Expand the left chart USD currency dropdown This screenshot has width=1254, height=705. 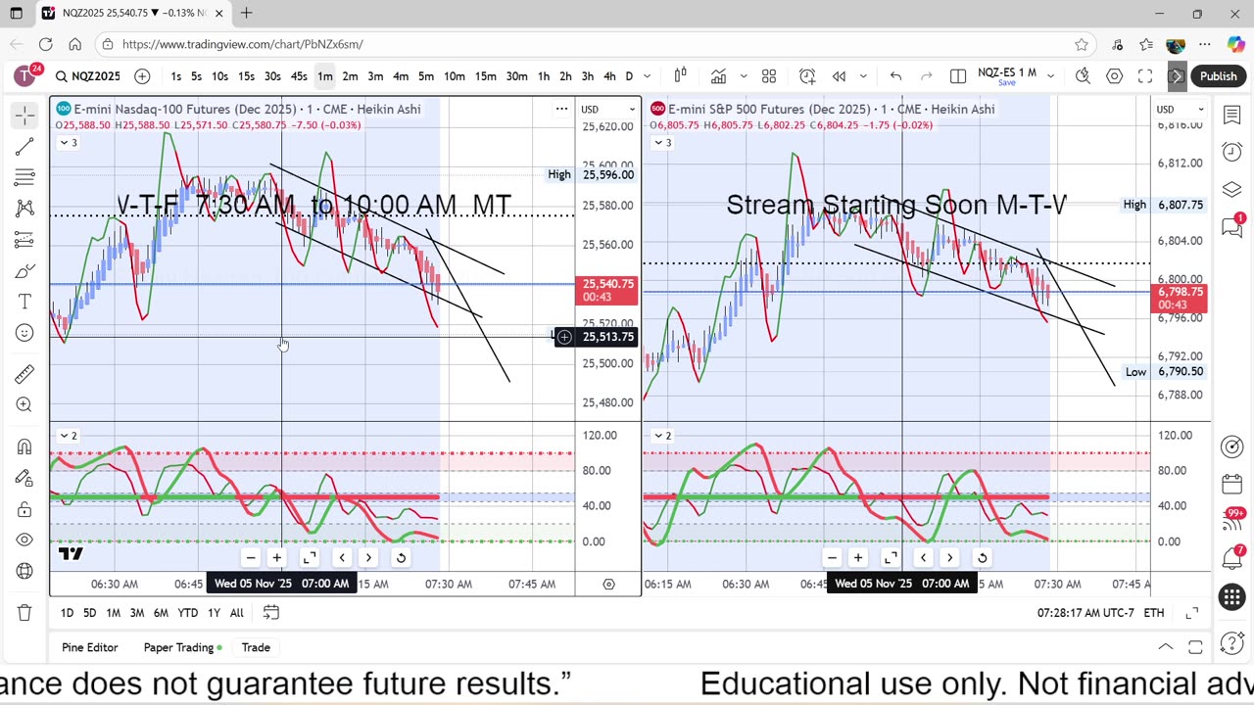pyautogui.click(x=608, y=109)
